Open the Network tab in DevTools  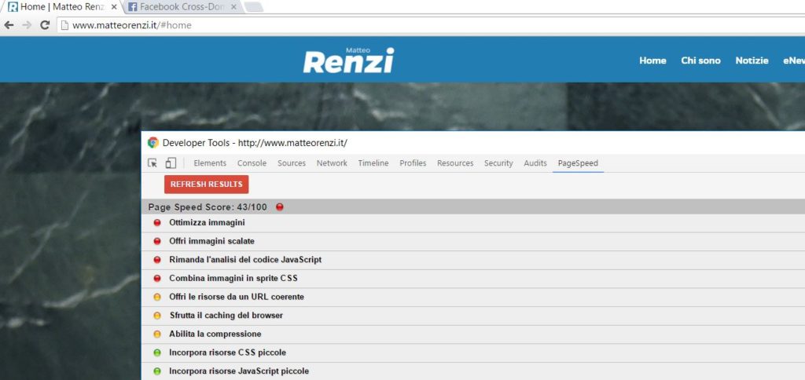(332, 163)
